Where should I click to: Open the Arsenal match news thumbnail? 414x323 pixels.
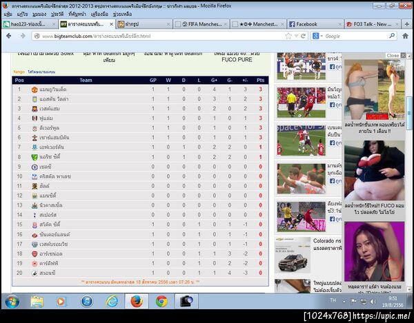302,140
